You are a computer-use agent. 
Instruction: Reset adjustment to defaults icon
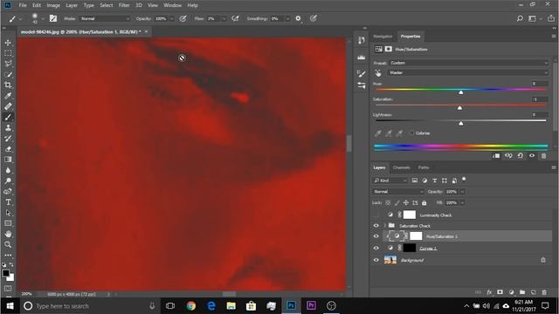pyautogui.click(x=521, y=156)
